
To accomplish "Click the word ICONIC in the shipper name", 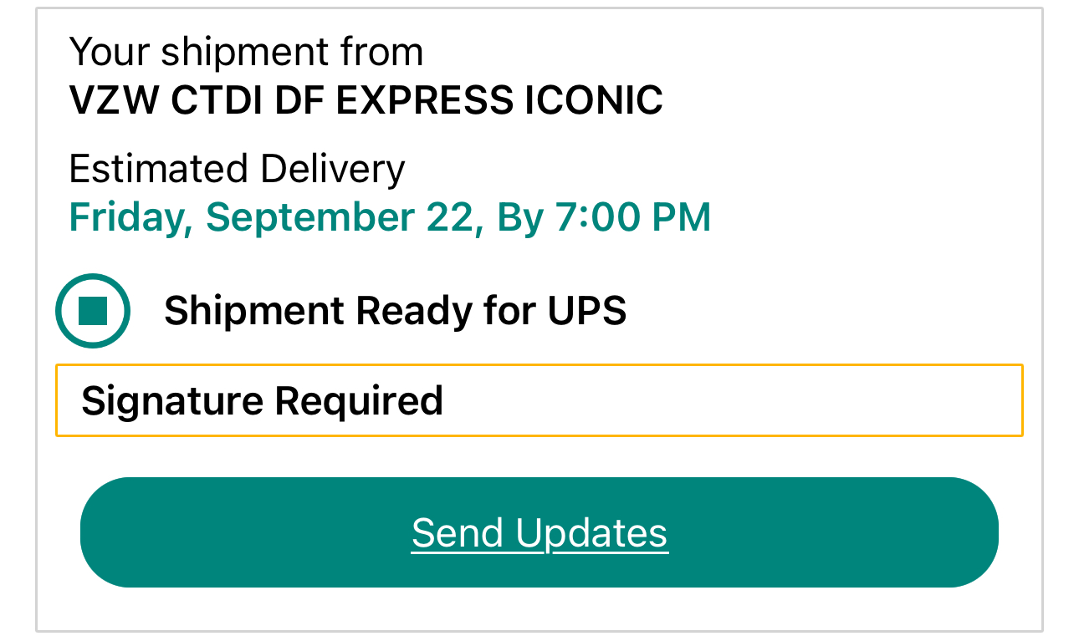I will pyautogui.click(x=594, y=100).
